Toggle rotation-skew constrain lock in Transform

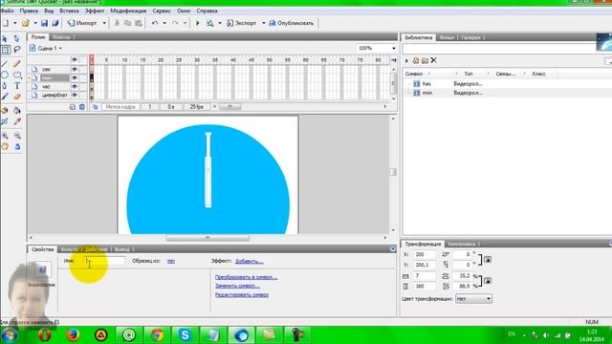tap(488, 259)
